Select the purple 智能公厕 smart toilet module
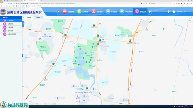 (140, 12)
